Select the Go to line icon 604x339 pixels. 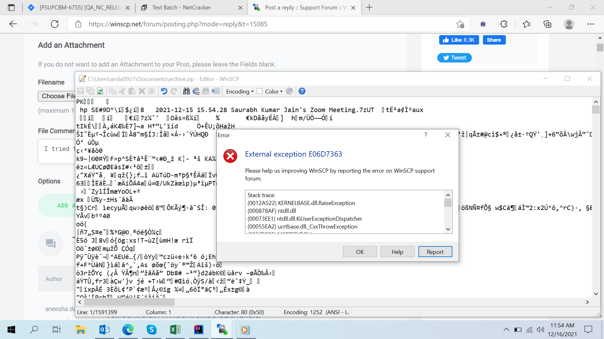coord(216,91)
